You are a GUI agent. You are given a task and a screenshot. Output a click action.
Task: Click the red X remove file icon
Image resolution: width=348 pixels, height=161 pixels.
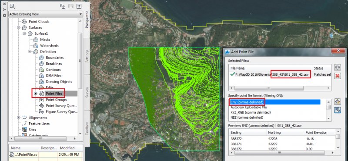click(x=338, y=76)
